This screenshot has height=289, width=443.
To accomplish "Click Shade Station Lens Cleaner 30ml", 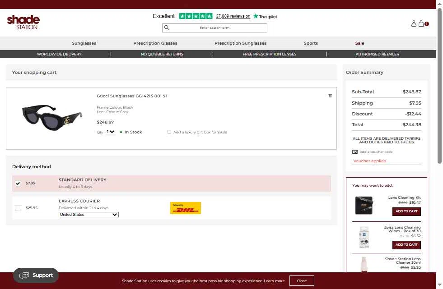I will (x=403, y=261).
